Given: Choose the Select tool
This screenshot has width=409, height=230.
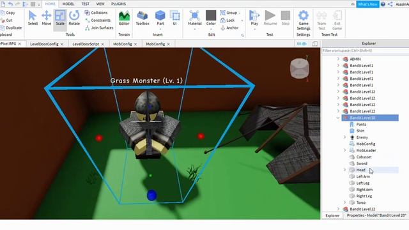Looking at the screenshot, I should click(33, 18).
